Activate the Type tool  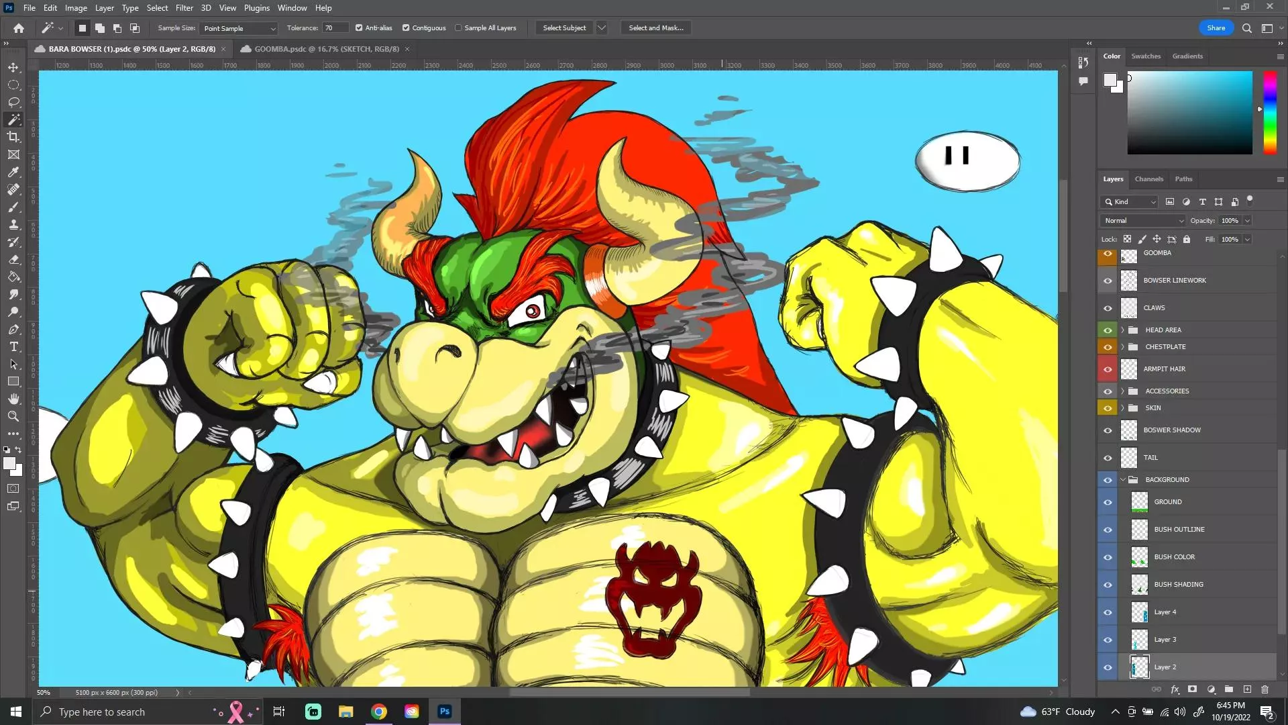point(13,347)
